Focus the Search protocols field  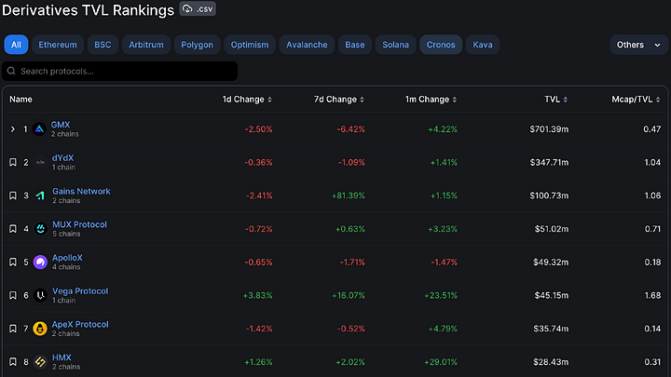[x=120, y=71]
